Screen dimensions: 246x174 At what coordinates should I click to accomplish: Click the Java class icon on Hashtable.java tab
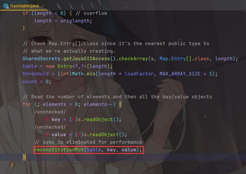6,6
